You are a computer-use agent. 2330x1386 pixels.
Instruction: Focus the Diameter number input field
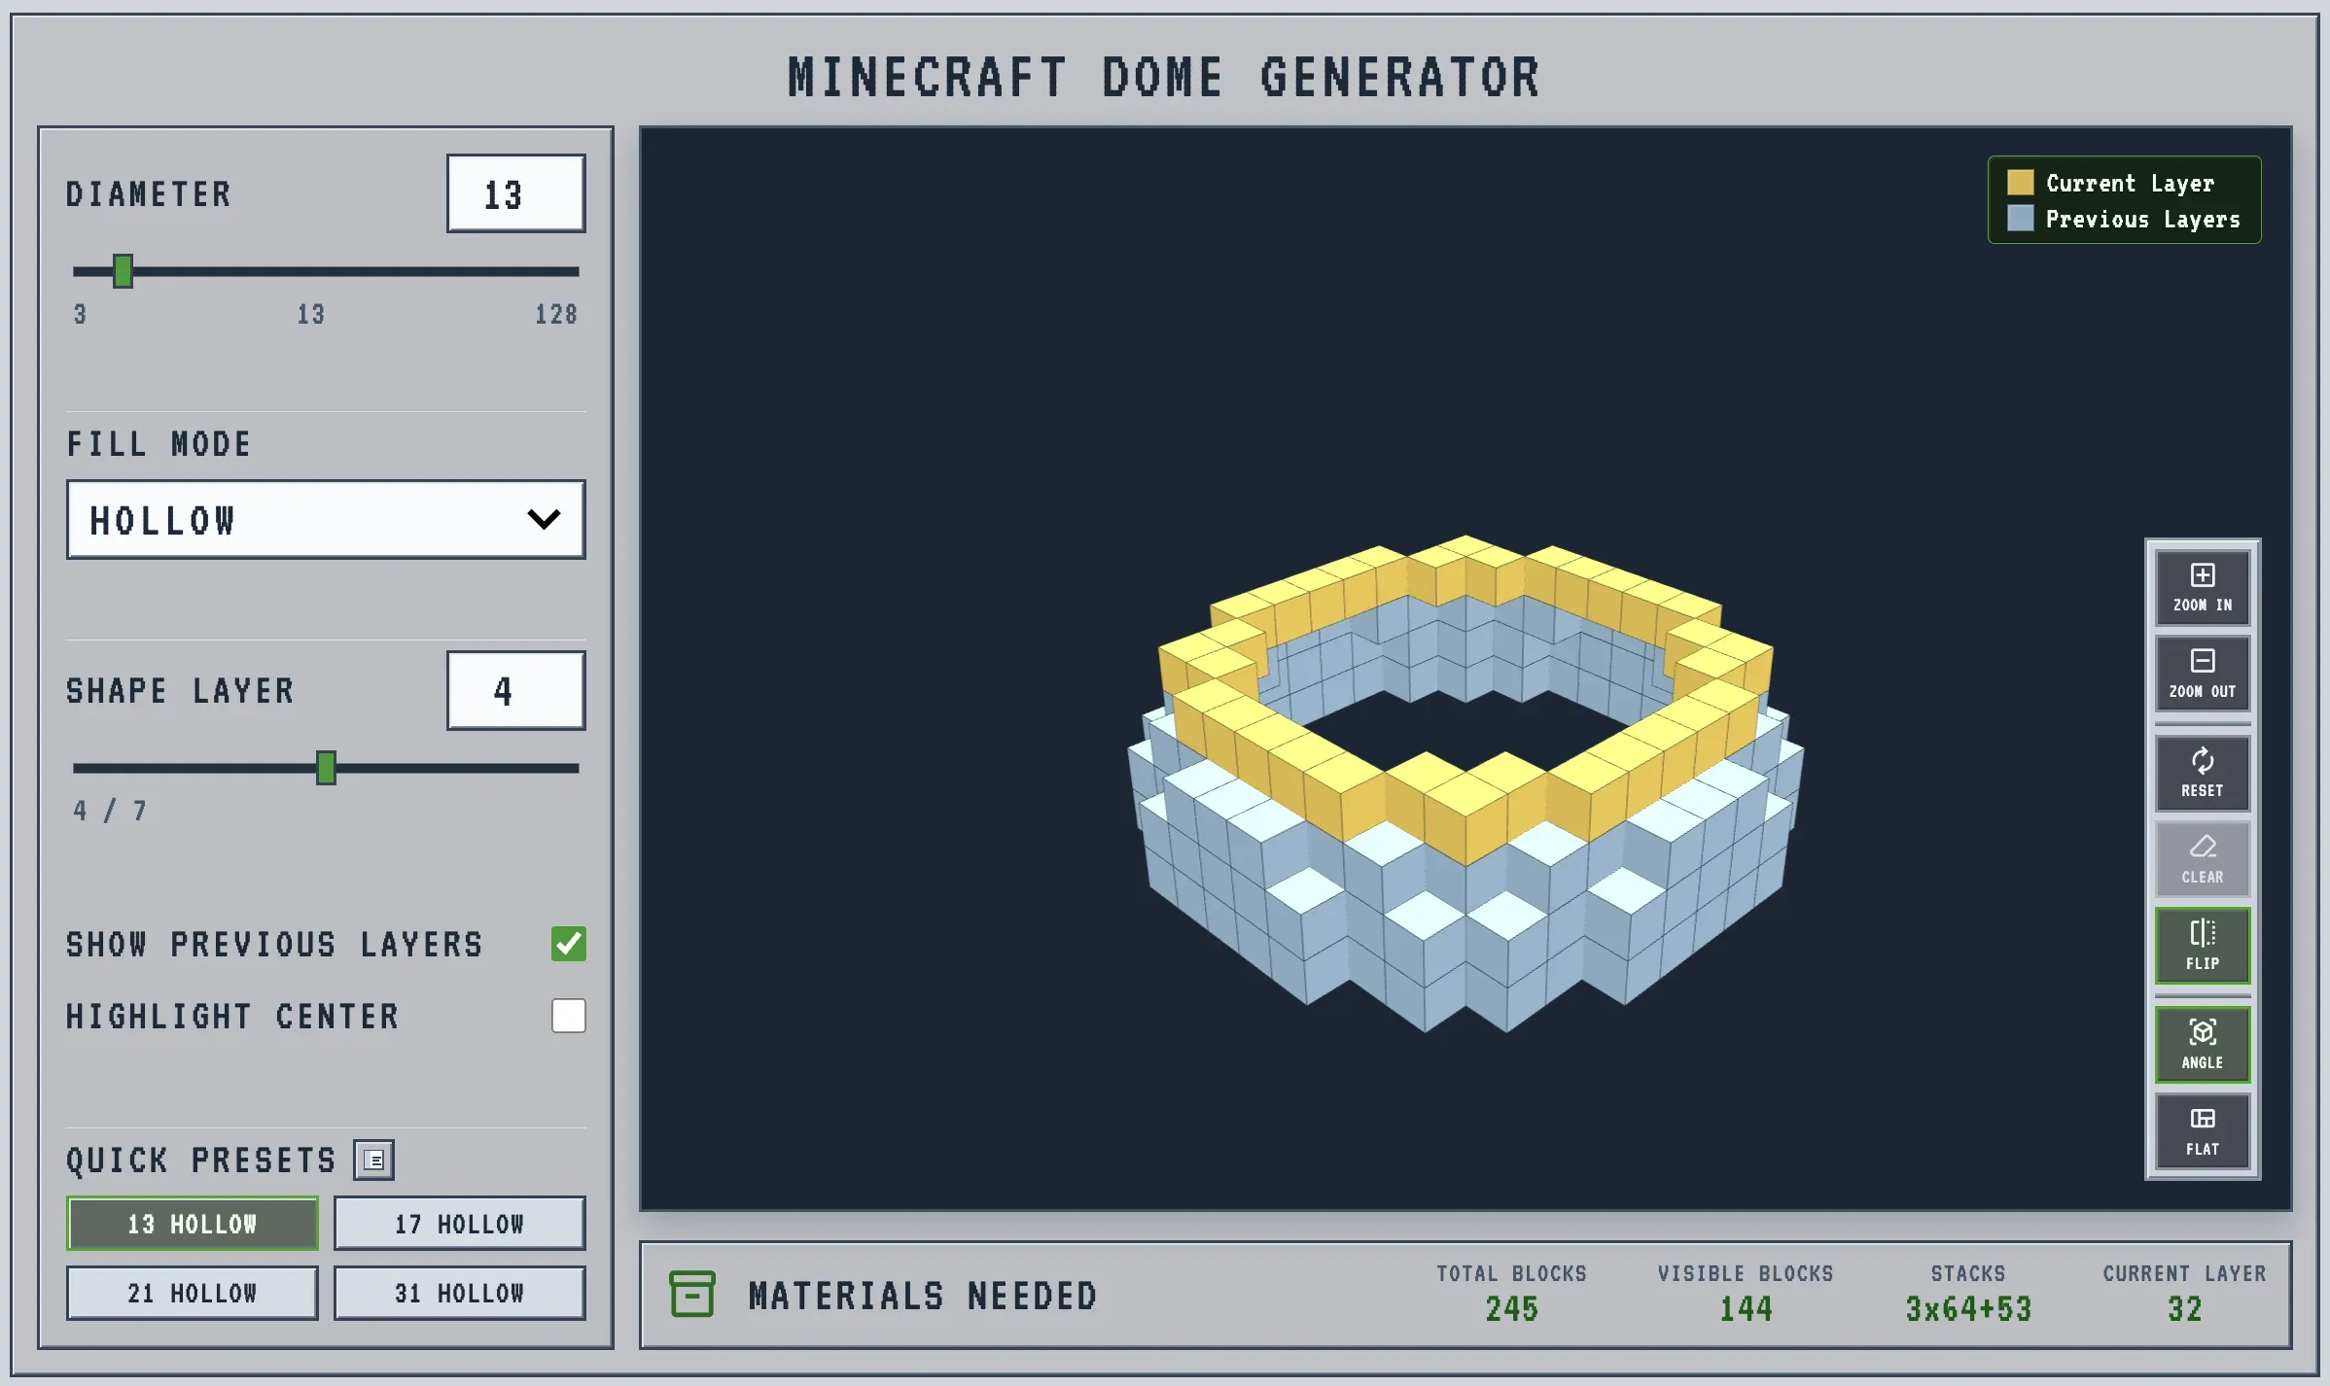(x=515, y=193)
